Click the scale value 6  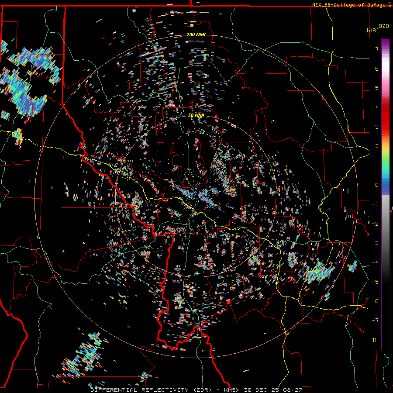377,69
